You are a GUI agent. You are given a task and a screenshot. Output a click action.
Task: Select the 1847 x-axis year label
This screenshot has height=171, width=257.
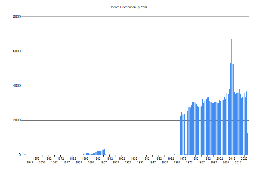(x=30, y=162)
